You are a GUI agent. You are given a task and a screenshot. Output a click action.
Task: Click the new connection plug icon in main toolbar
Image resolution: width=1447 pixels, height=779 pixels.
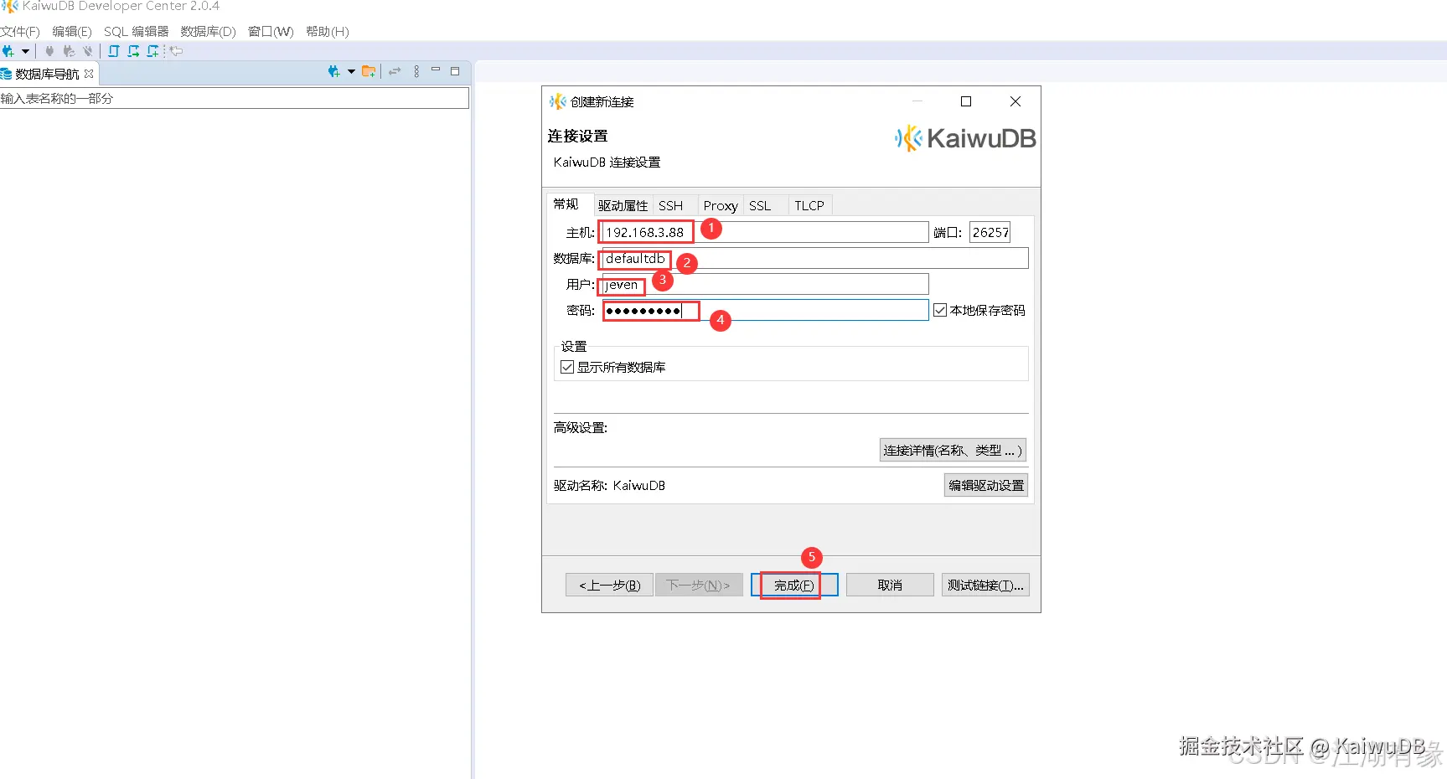[x=8, y=51]
